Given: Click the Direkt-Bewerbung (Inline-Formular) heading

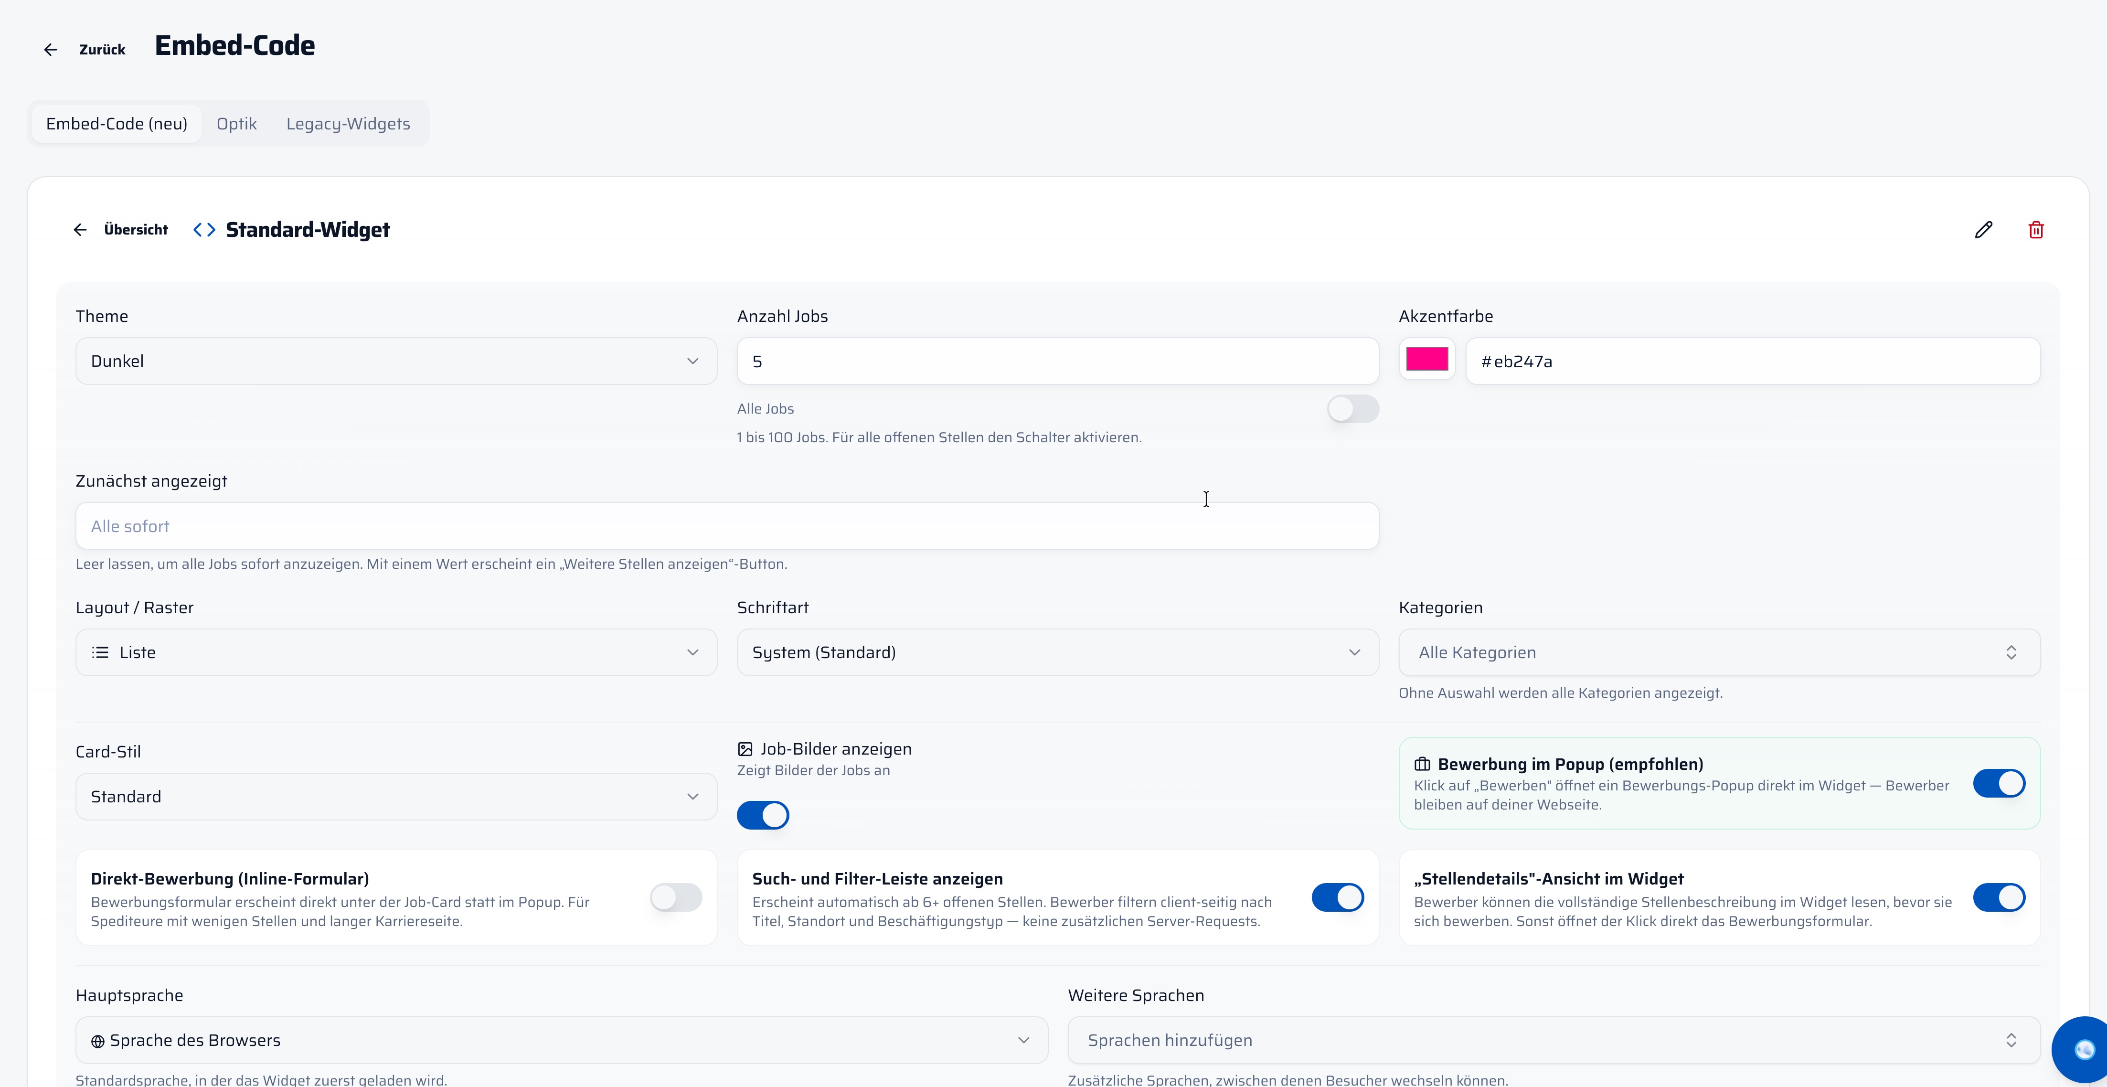Looking at the screenshot, I should point(230,879).
